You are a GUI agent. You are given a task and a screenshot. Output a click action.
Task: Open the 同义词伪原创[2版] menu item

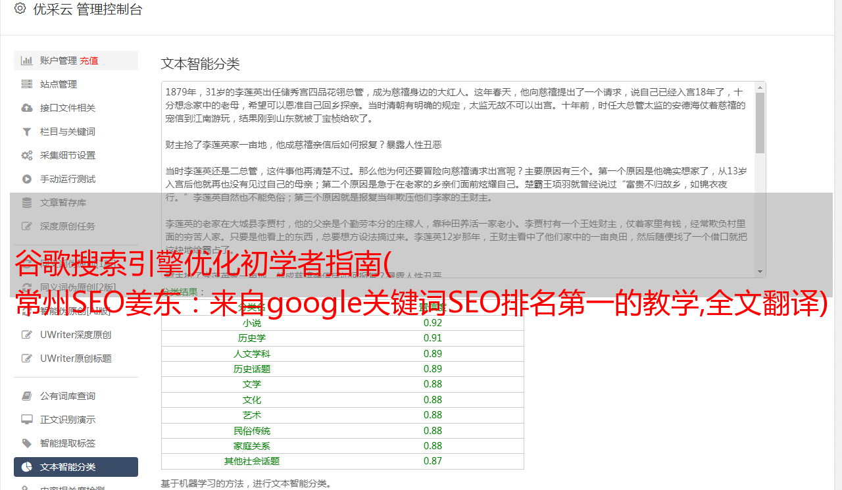pyautogui.click(x=76, y=287)
